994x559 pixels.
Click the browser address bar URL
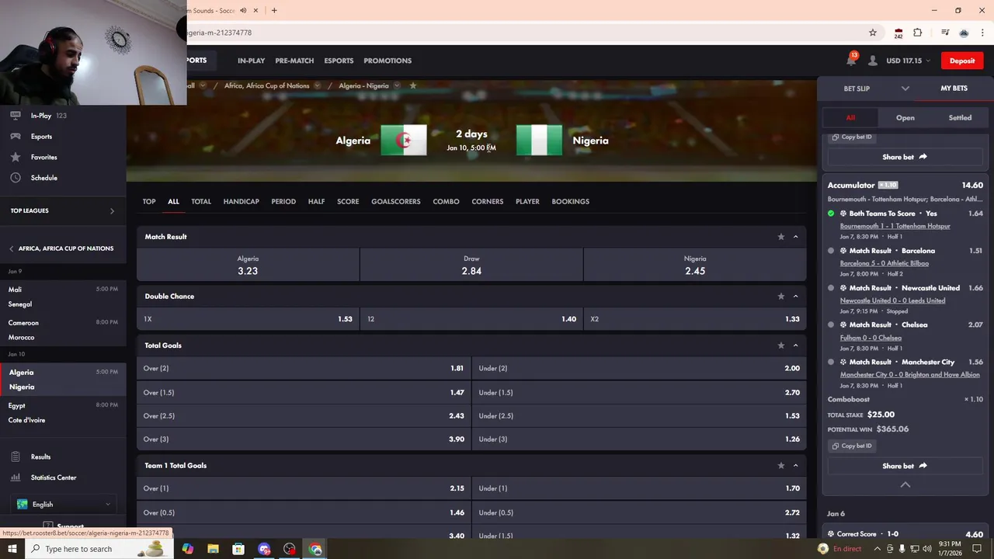coord(219,33)
